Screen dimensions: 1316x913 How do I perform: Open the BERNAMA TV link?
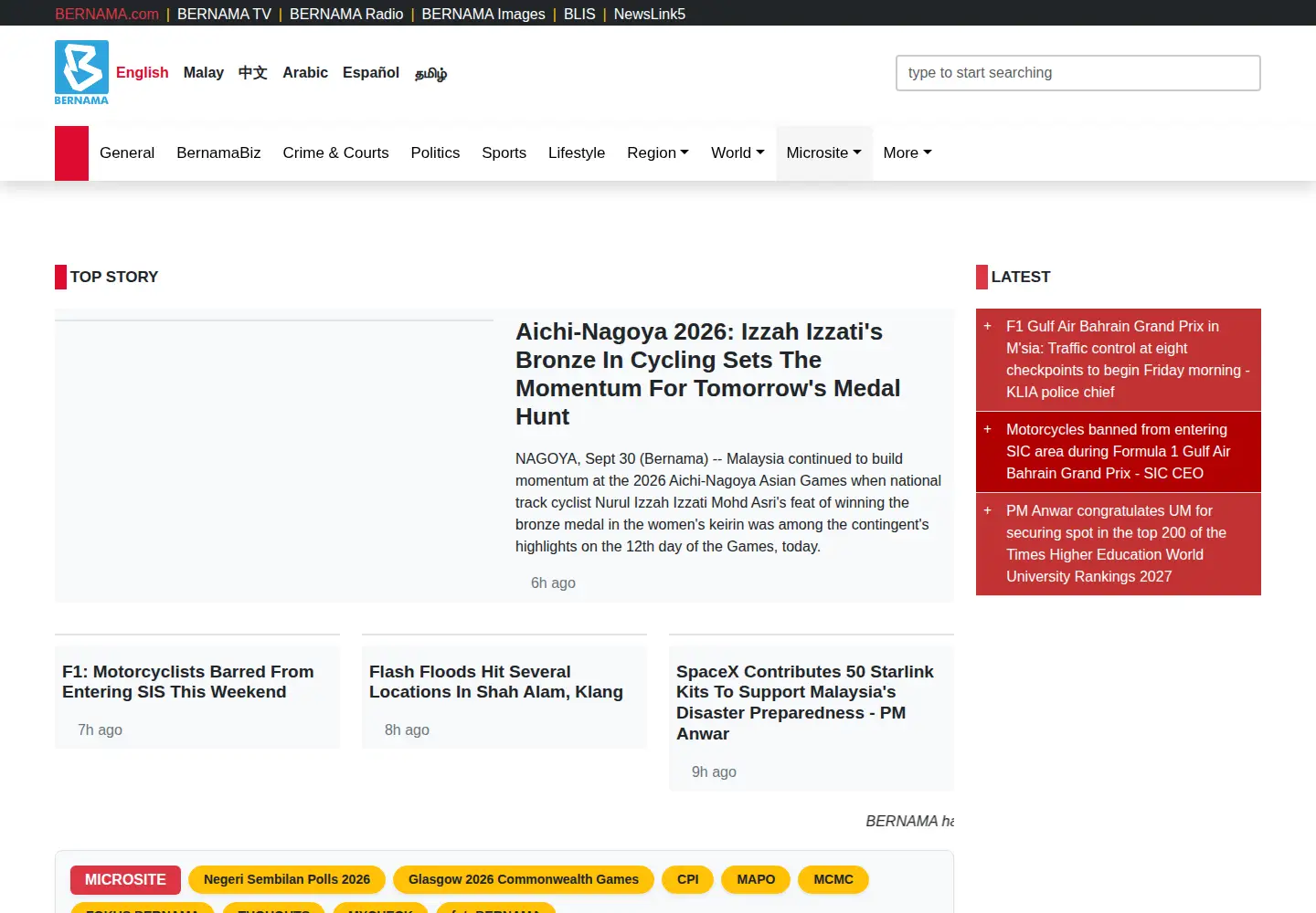click(x=224, y=14)
